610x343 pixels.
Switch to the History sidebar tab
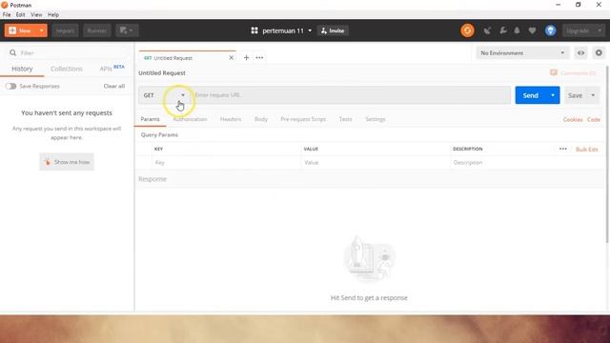(x=22, y=69)
